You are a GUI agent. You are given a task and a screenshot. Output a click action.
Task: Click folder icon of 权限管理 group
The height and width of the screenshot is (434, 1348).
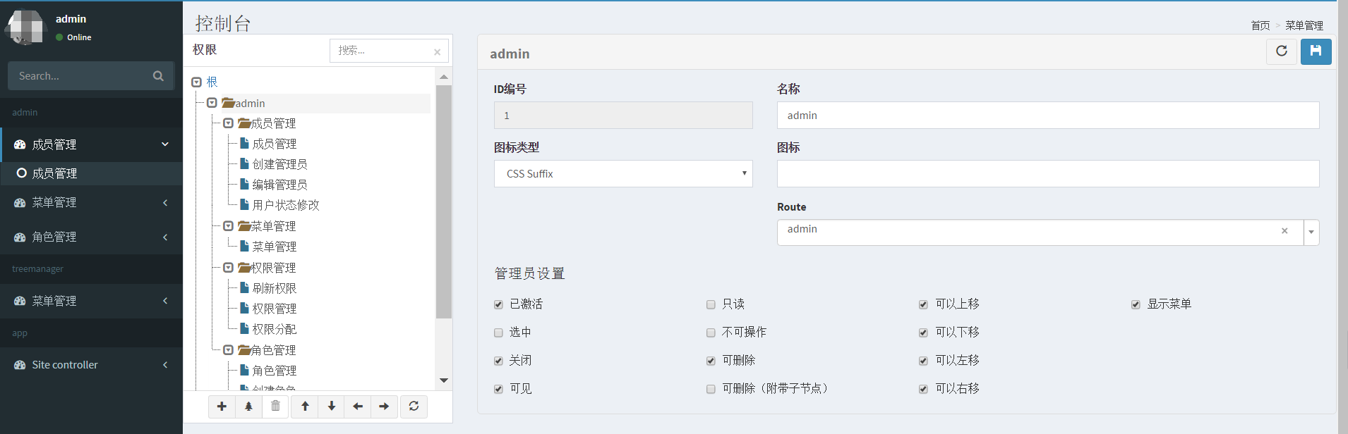tap(244, 268)
